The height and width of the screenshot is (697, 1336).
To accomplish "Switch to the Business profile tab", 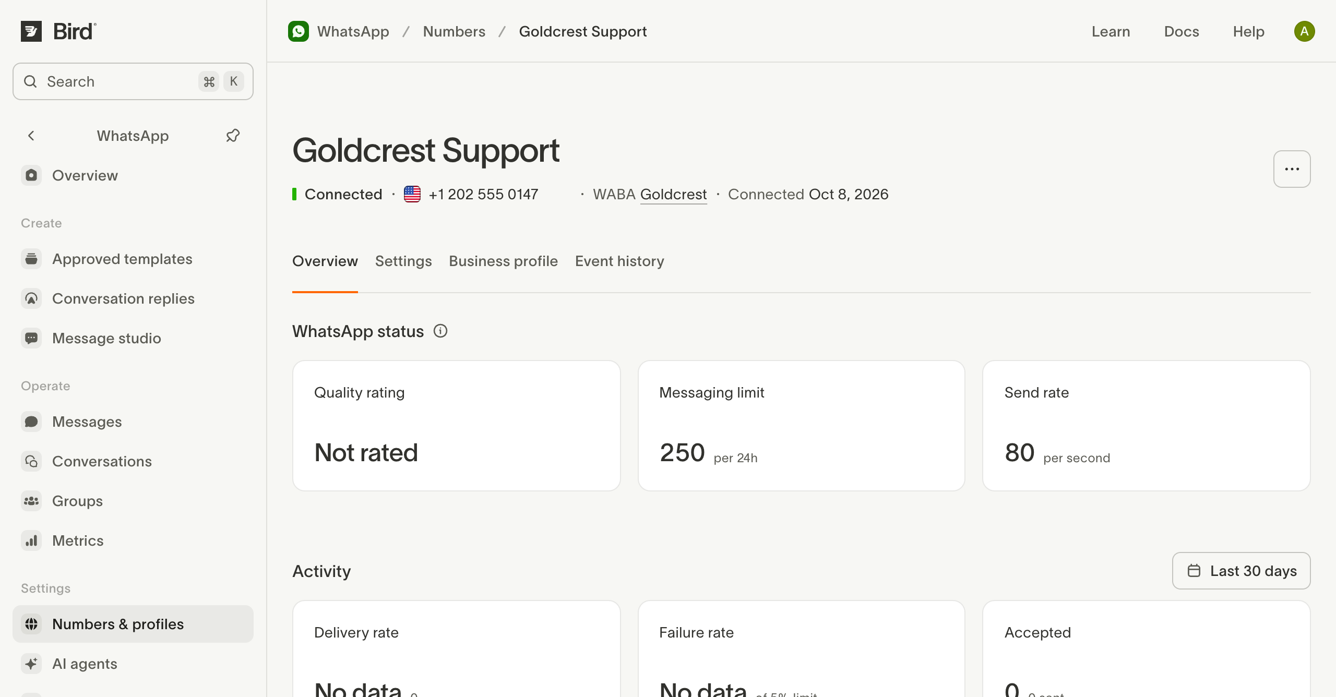I will [503, 261].
